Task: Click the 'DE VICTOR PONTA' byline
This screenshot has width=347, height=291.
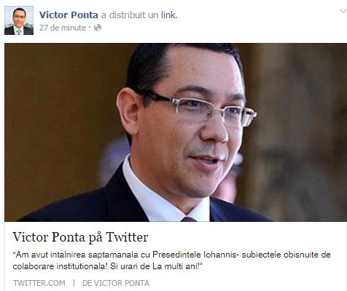Action: [x=116, y=283]
